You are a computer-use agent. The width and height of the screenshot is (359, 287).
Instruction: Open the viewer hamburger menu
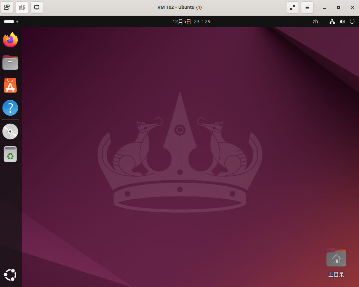(307, 7)
